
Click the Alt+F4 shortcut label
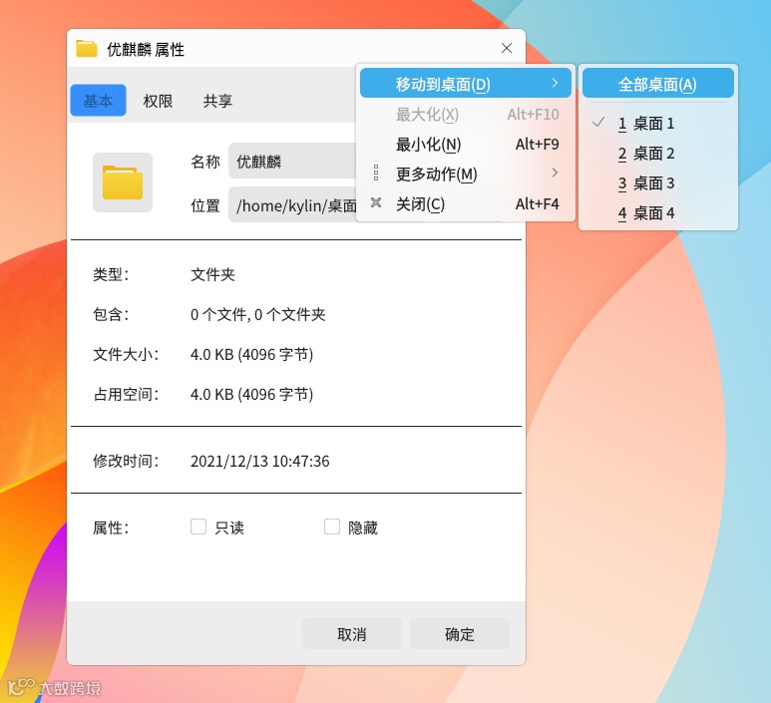pyautogui.click(x=537, y=203)
